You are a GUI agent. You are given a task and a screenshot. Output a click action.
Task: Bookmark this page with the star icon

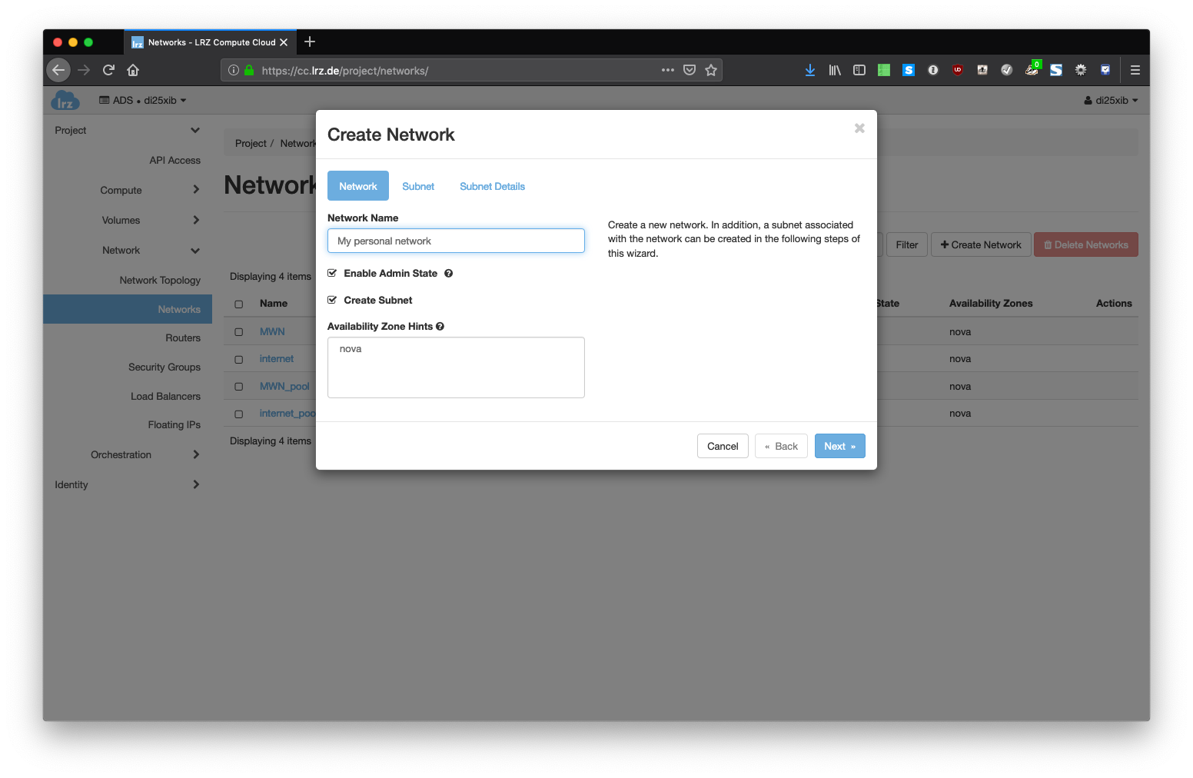pos(711,70)
